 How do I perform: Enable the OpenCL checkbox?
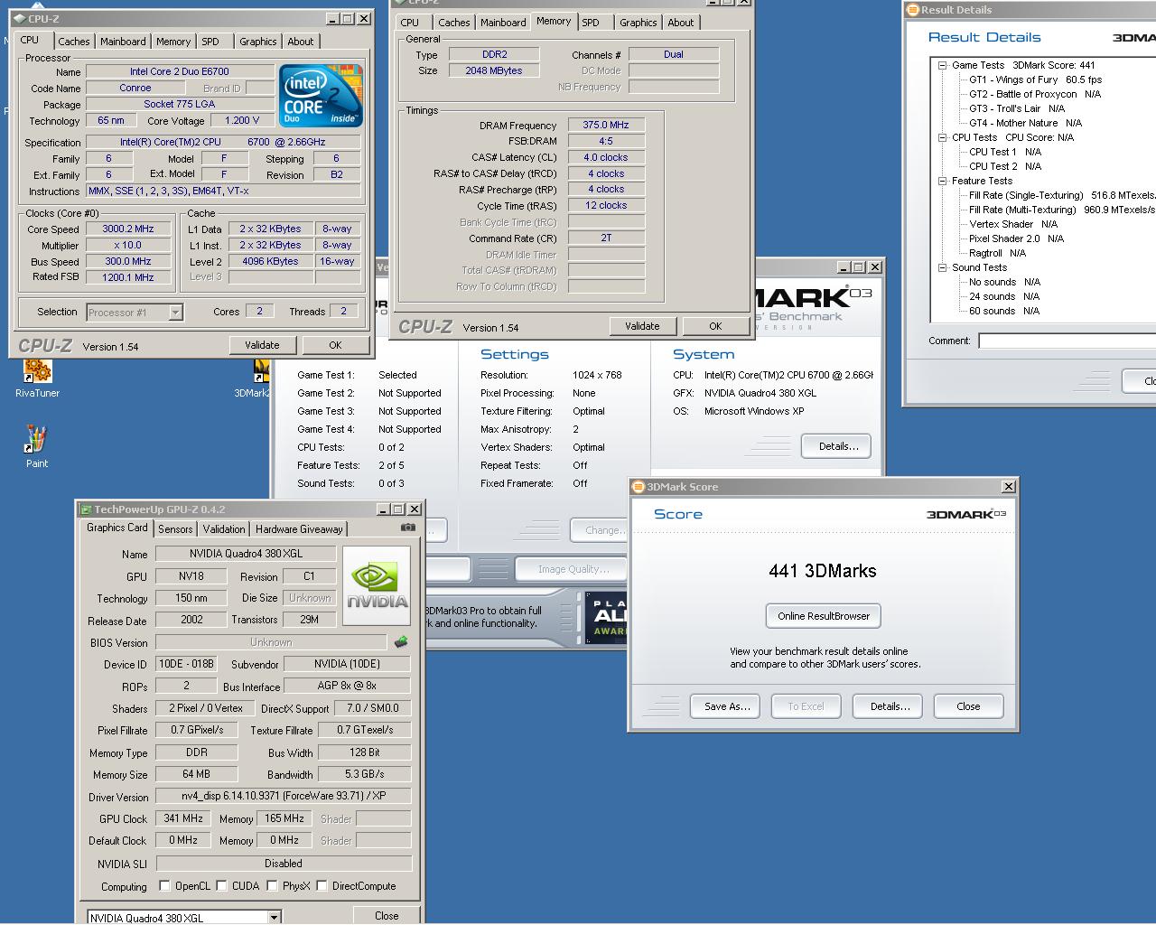tap(164, 886)
